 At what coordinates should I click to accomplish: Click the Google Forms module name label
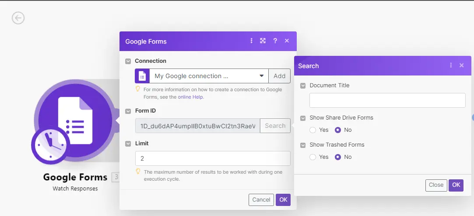pyautogui.click(x=75, y=177)
